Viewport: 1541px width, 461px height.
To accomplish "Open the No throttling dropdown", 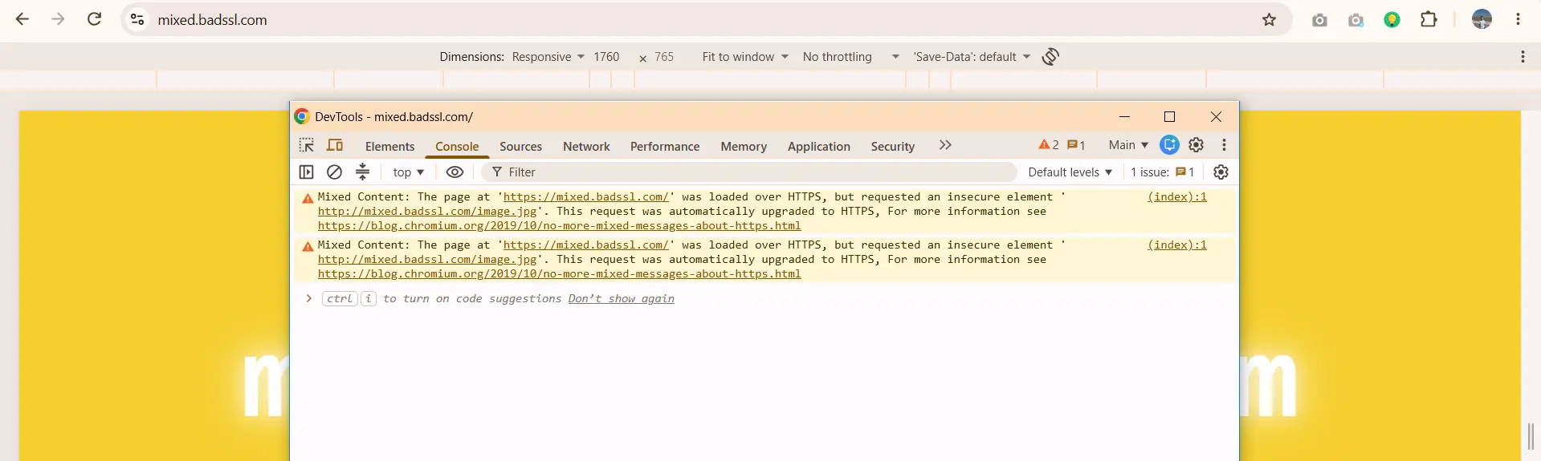I will 850,57.
